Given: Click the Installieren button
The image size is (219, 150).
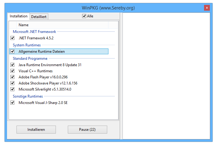Looking at the screenshot, I should [36, 130].
